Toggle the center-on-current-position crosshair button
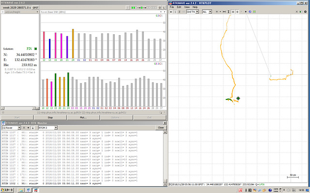 (x=237, y=12)
